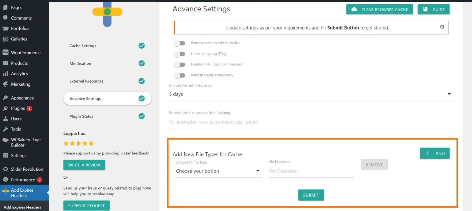Enable Remove version info from files

point(180,43)
